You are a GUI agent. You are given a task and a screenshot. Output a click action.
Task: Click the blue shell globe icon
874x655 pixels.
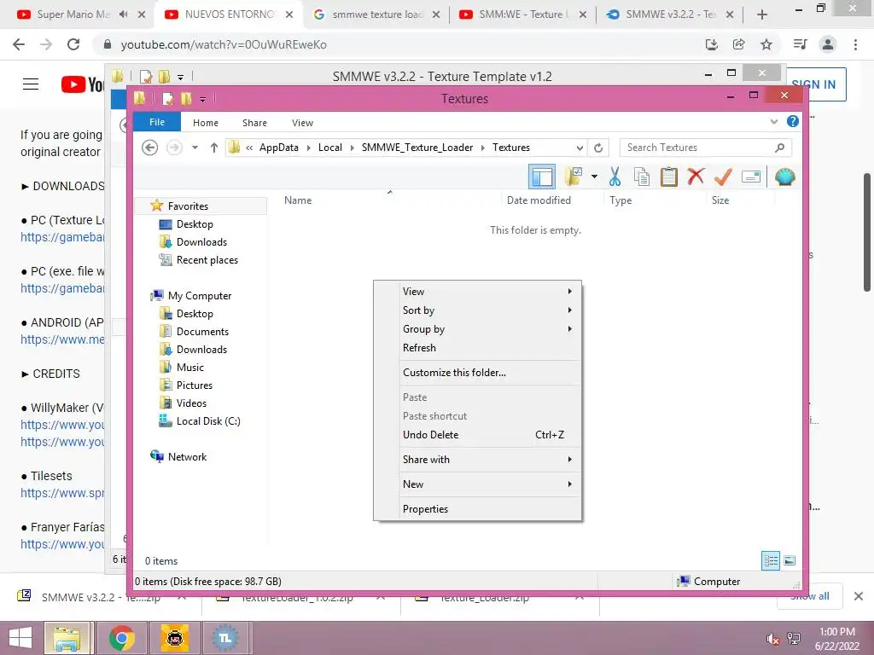[x=785, y=177]
